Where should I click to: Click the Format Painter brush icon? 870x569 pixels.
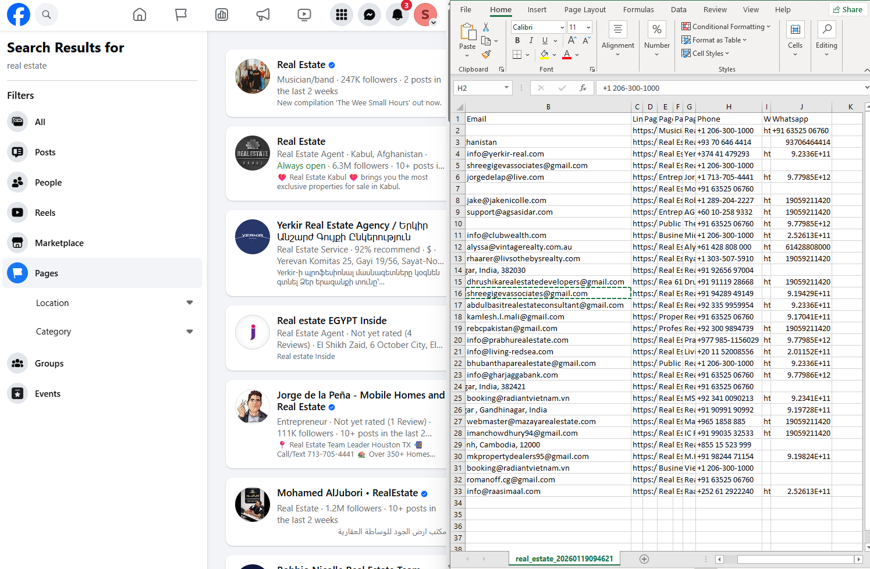(487, 55)
